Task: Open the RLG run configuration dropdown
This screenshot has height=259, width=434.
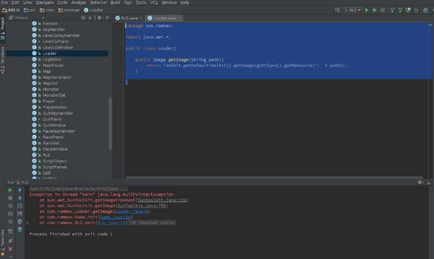Action: pos(352,10)
